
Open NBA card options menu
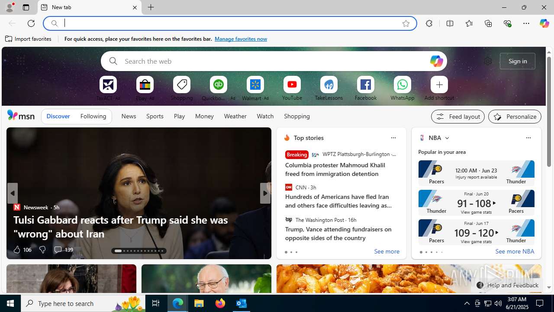tap(528, 138)
